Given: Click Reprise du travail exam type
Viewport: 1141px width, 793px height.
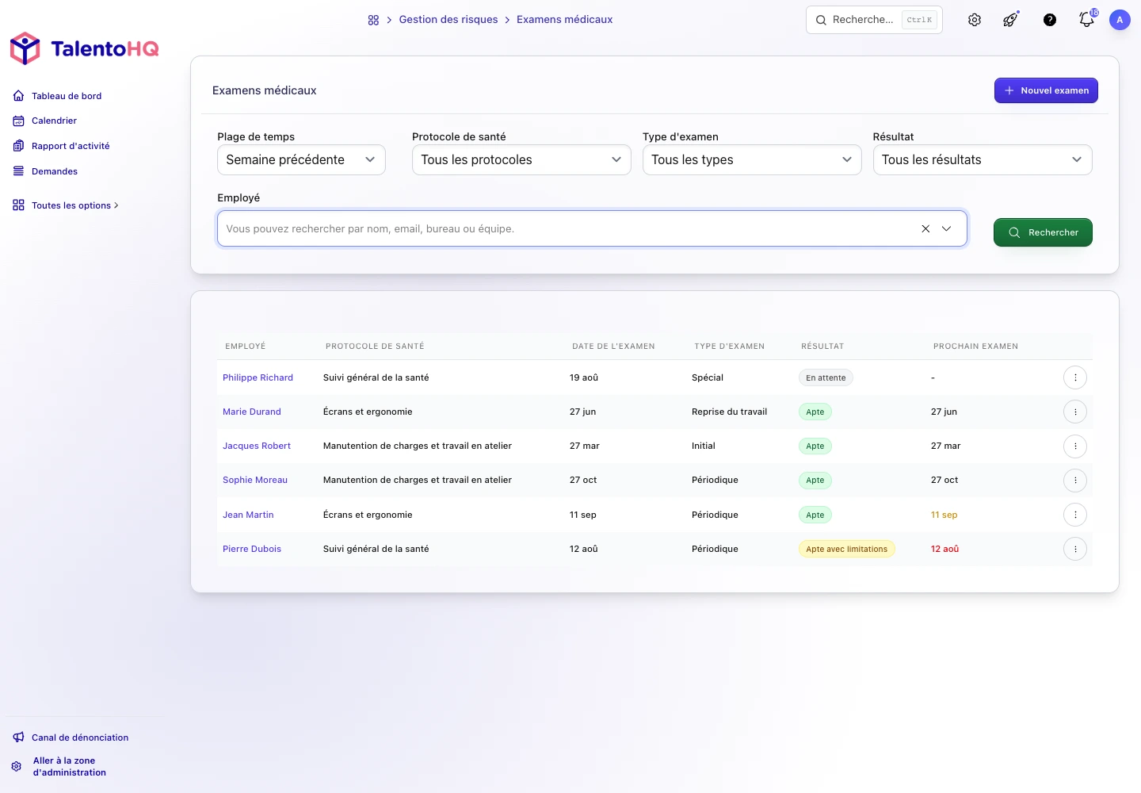Looking at the screenshot, I should coord(729,412).
